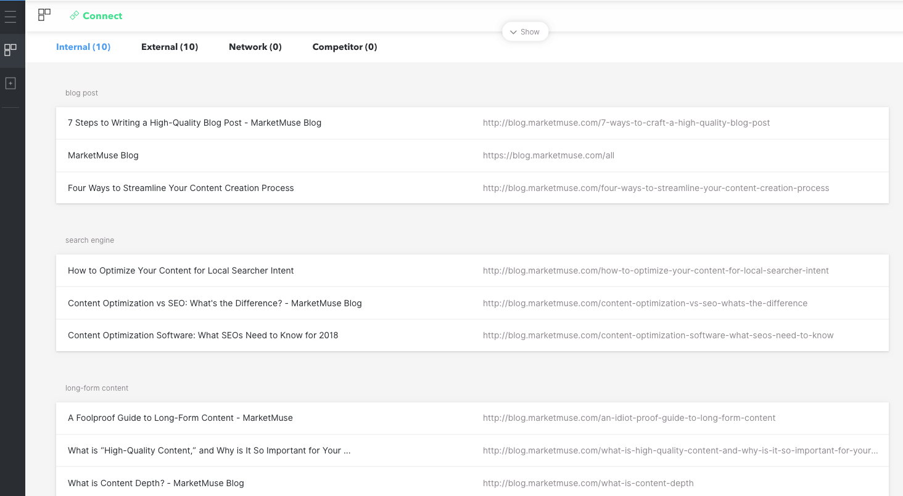Select 'How to Optimize Your Content for Local Searcher Intent'
Screen dimensions: 903x496
pyautogui.click(x=181, y=271)
